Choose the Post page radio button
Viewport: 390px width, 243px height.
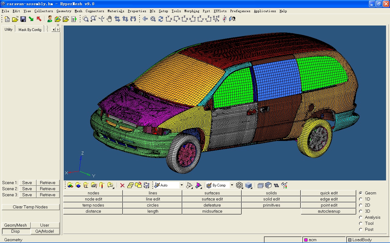[x=361, y=229]
